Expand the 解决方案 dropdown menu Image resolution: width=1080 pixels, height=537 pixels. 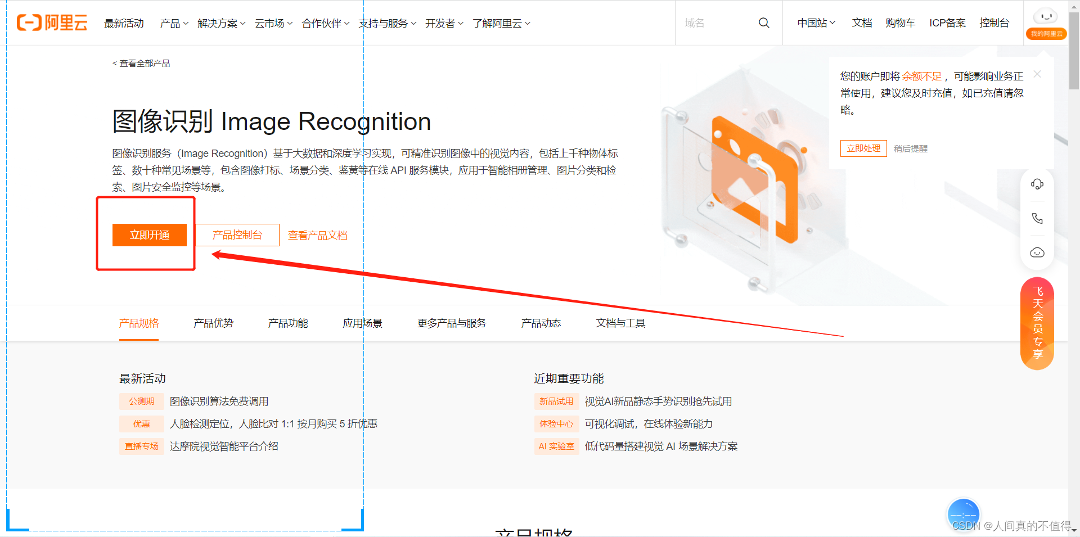(222, 23)
